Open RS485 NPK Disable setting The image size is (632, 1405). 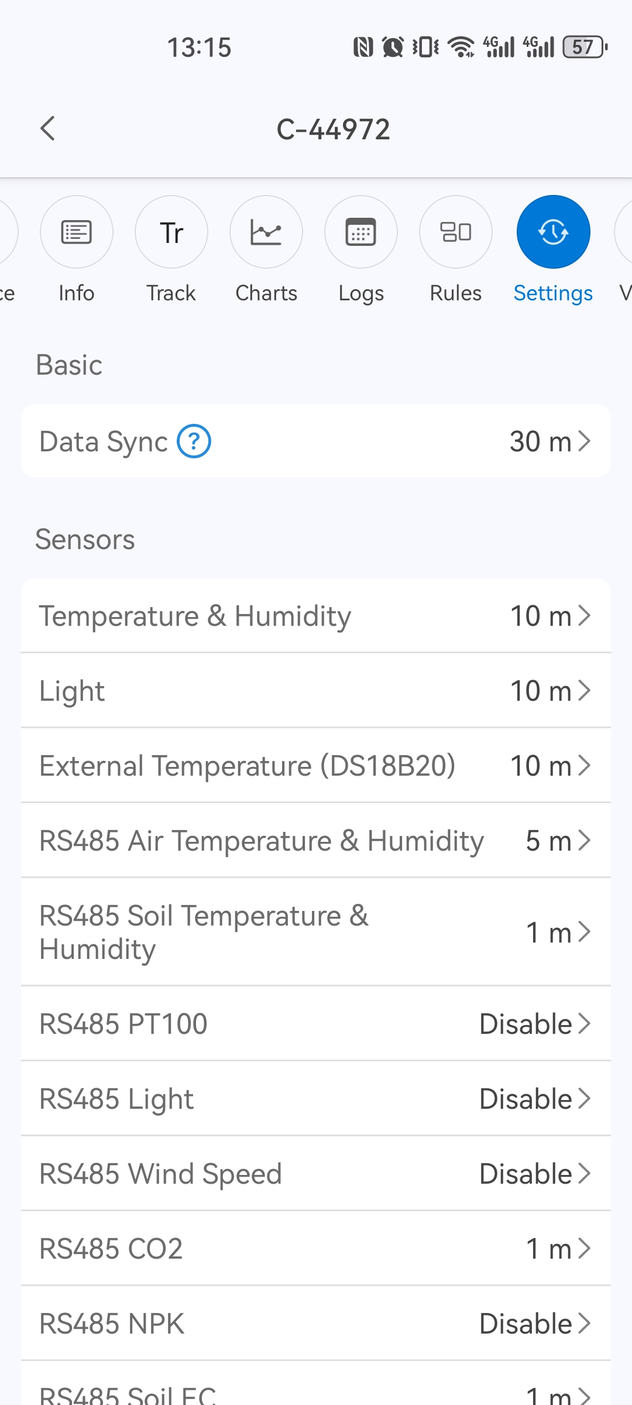[x=316, y=1324]
